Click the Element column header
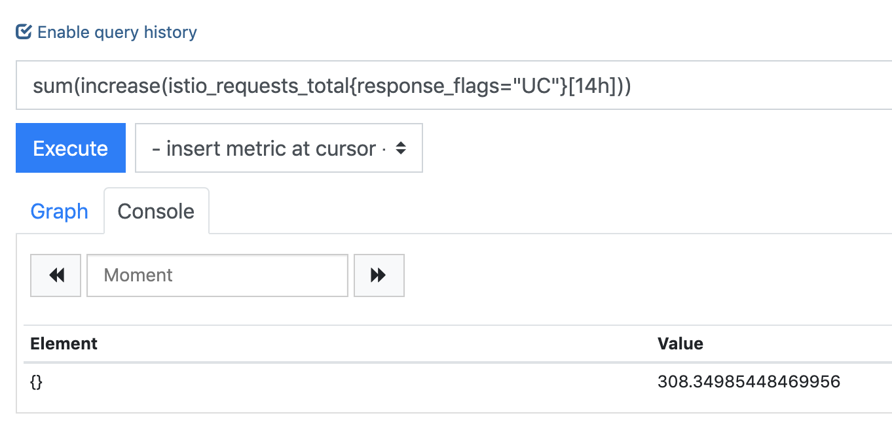Image resolution: width=892 pixels, height=424 pixels. pos(64,344)
